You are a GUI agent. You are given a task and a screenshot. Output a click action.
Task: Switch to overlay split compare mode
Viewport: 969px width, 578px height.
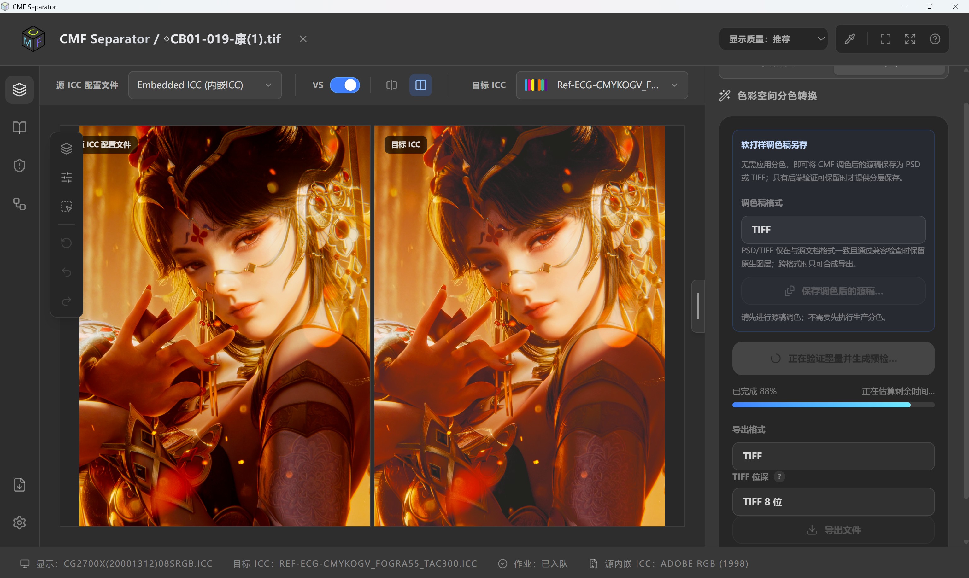point(391,85)
